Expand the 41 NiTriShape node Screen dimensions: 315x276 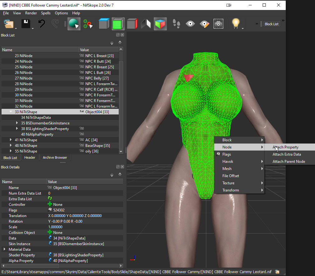tap(11, 140)
